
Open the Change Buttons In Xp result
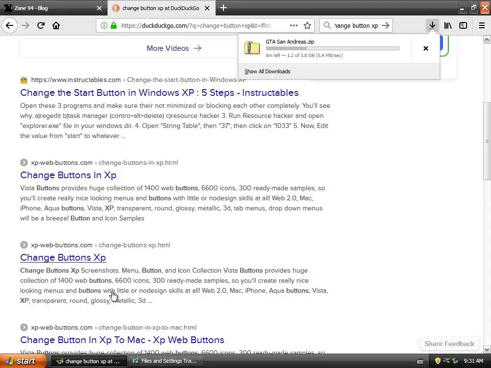pyautogui.click(x=68, y=175)
